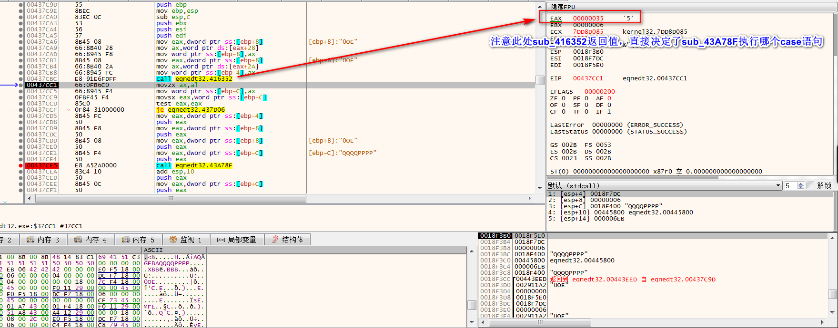838x328 pixels.
Task: Click the current address 00437CC1
Action: point(42,85)
